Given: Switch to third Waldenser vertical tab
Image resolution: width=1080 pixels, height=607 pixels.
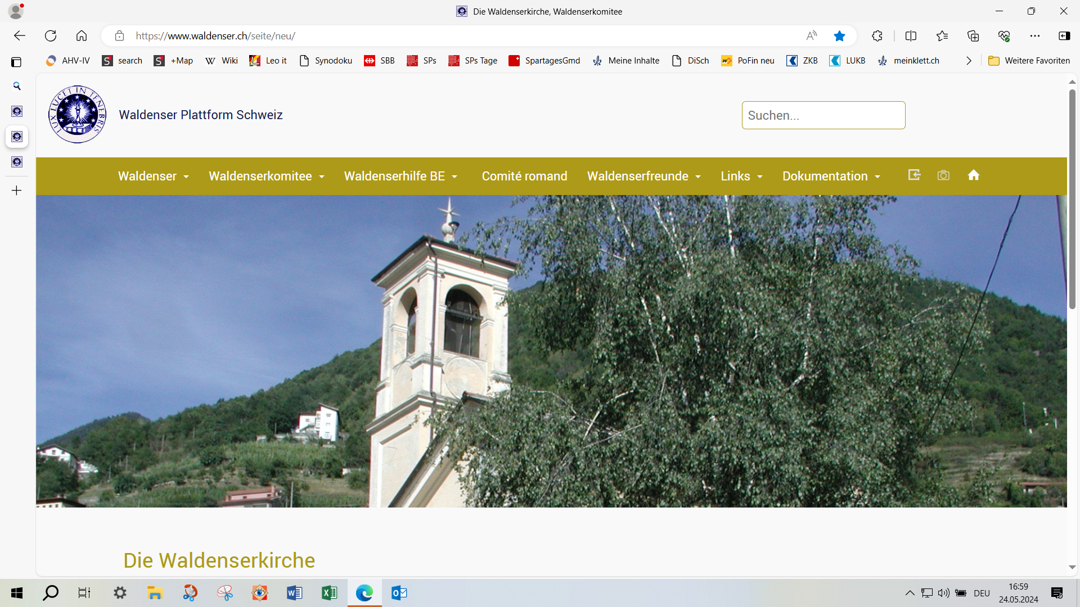Looking at the screenshot, I should tap(17, 162).
